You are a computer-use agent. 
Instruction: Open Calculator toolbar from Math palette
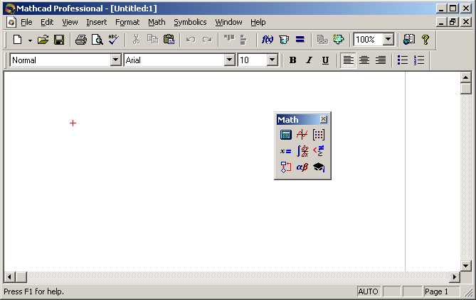[x=285, y=135]
